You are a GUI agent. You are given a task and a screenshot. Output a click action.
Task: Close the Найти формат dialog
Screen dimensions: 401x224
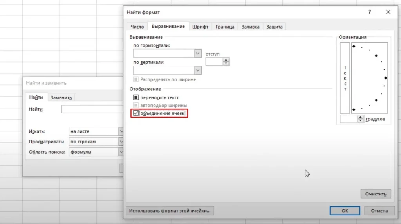tap(388, 13)
